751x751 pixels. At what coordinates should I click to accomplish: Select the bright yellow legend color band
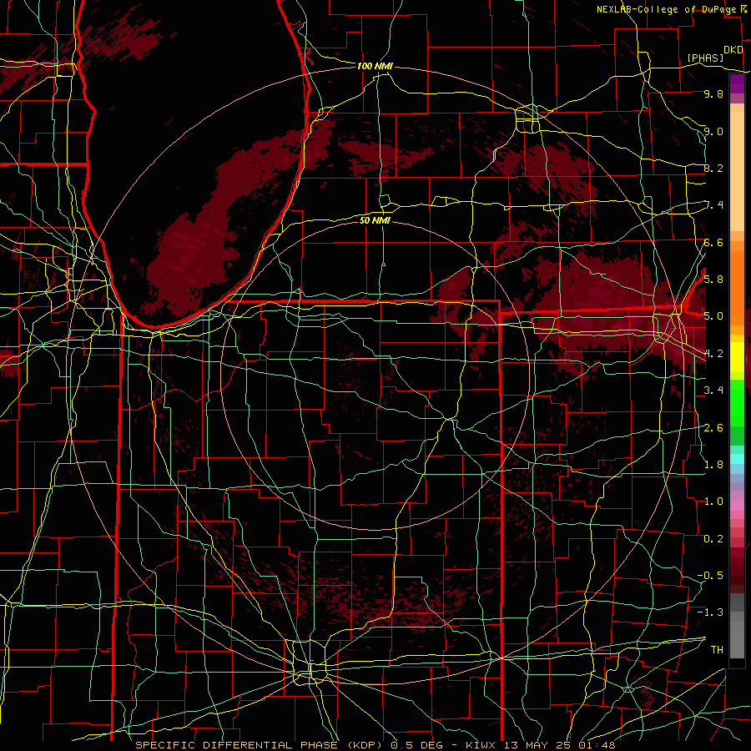click(737, 357)
